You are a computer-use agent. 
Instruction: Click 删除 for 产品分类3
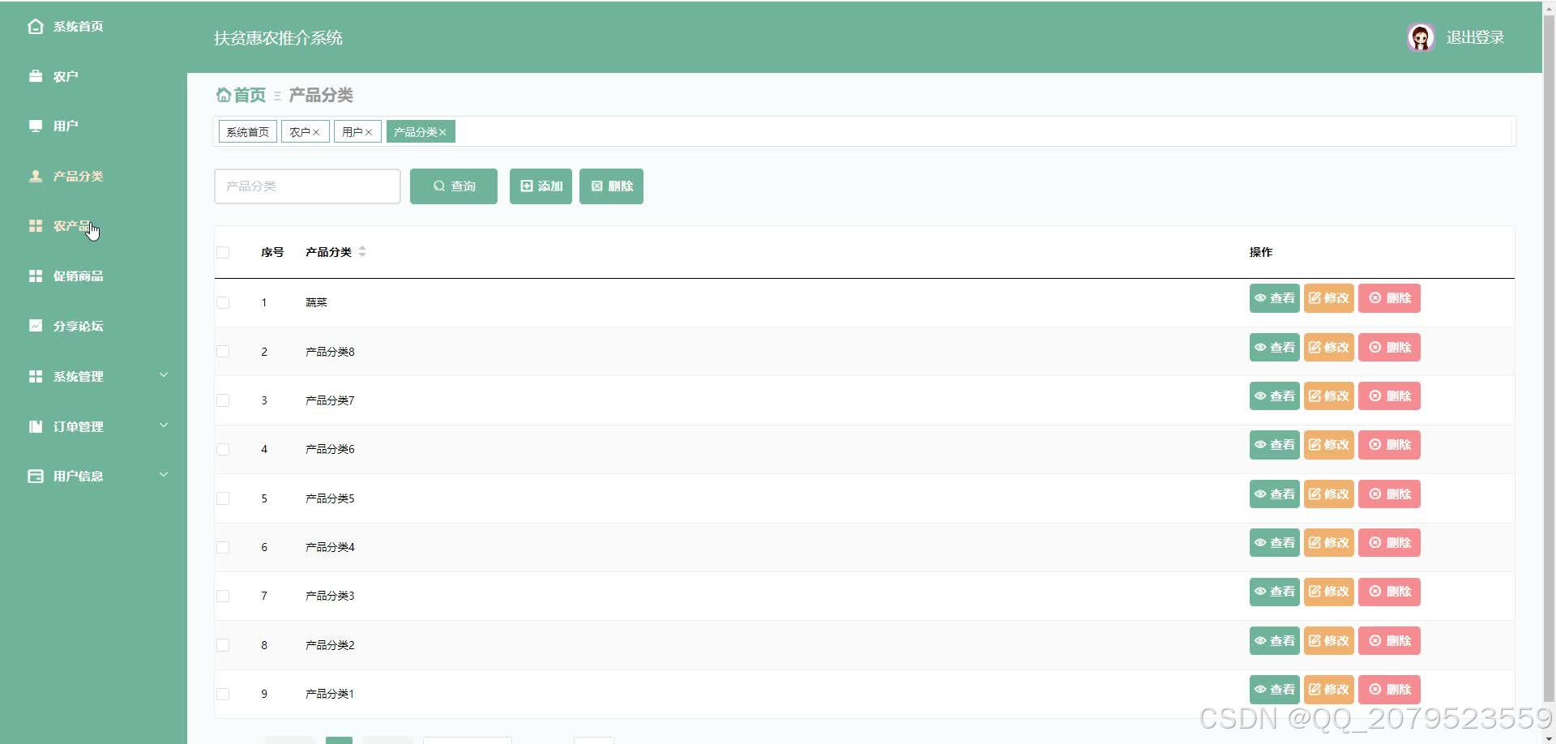[1389, 592]
